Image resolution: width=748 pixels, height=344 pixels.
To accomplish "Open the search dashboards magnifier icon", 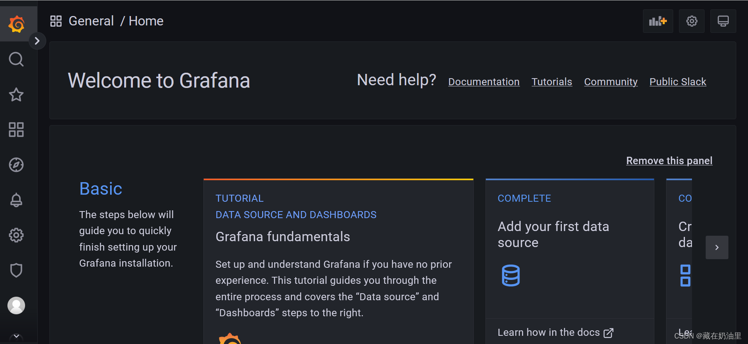I will click(x=16, y=59).
